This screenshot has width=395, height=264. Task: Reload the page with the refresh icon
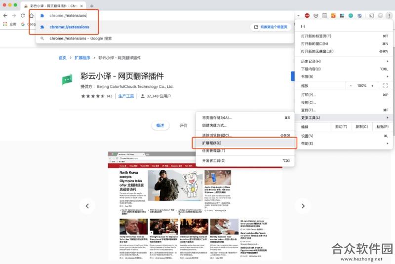point(23,16)
